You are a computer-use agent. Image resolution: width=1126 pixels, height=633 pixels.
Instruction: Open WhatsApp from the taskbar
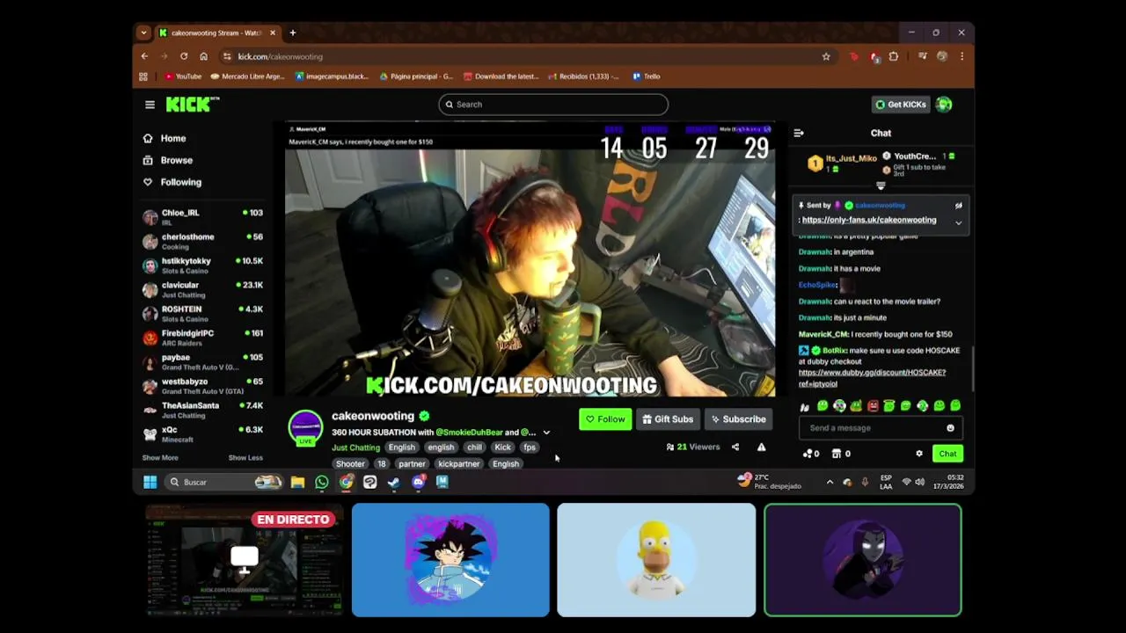[x=322, y=482]
